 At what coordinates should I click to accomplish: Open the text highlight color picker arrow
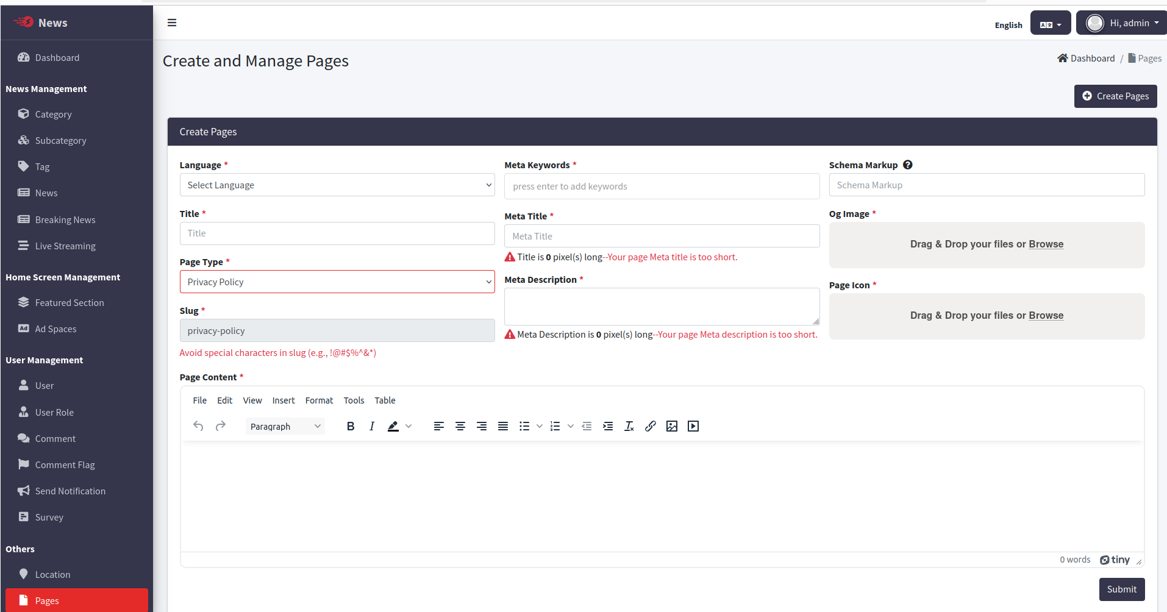pyautogui.click(x=409, y=426)
